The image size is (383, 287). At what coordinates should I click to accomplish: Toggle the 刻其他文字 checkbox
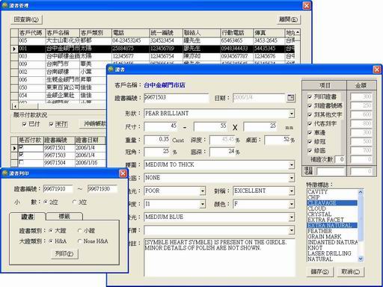[x=310, y=114]
